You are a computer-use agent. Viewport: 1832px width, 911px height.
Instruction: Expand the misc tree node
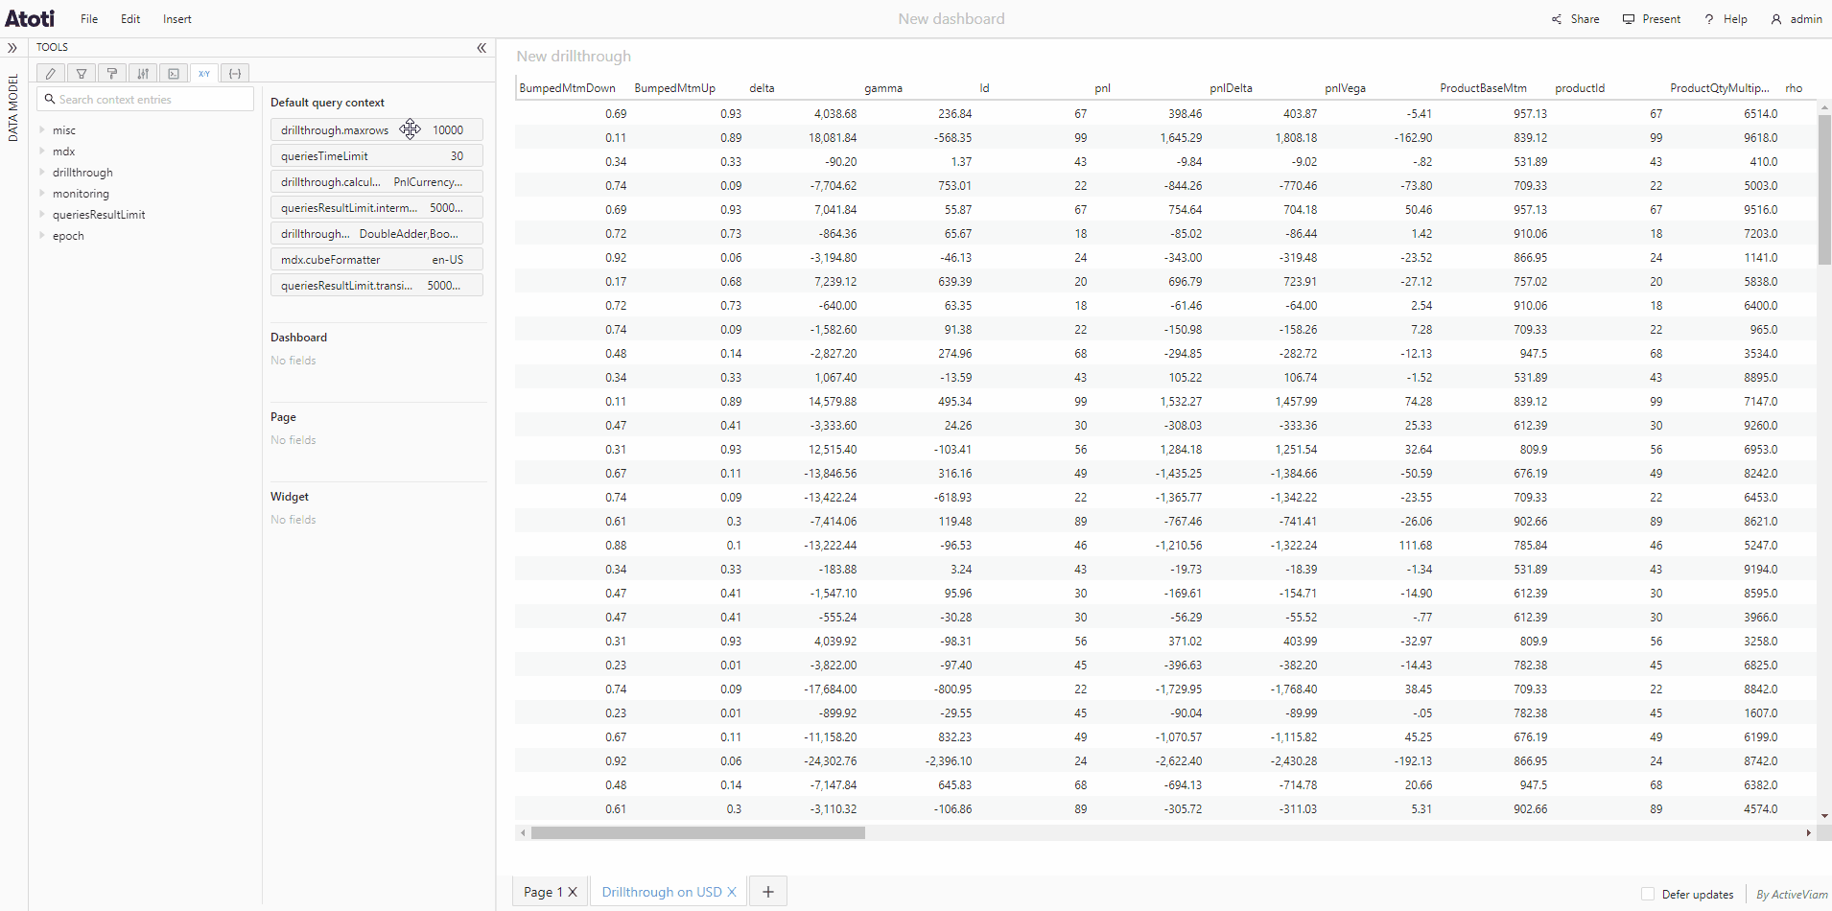click(x=42, y=129)
